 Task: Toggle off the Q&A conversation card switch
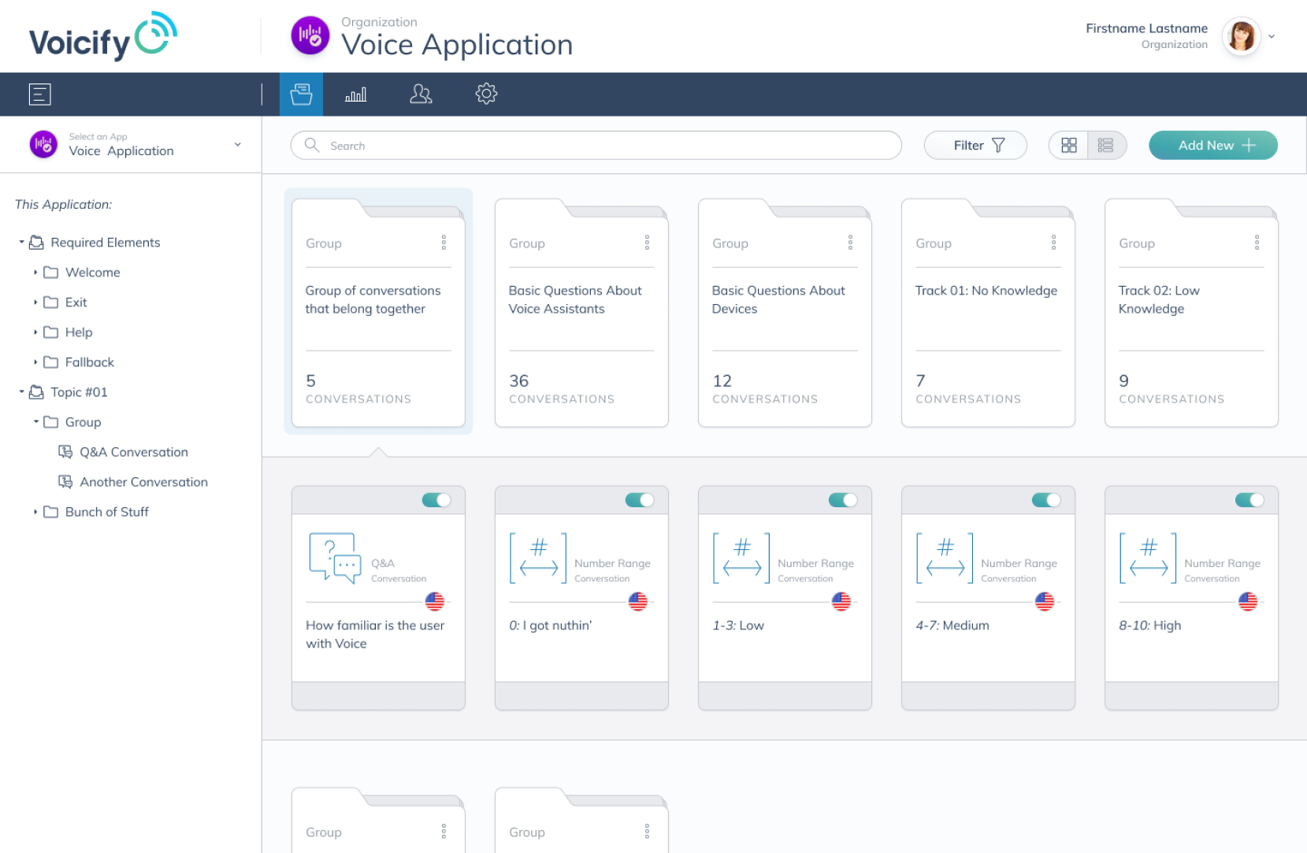tap(436, 500)
